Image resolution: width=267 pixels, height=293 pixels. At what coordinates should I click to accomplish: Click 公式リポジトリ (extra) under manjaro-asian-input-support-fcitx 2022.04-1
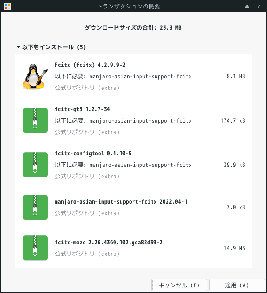pyautogui.click(x=87, y=213)
